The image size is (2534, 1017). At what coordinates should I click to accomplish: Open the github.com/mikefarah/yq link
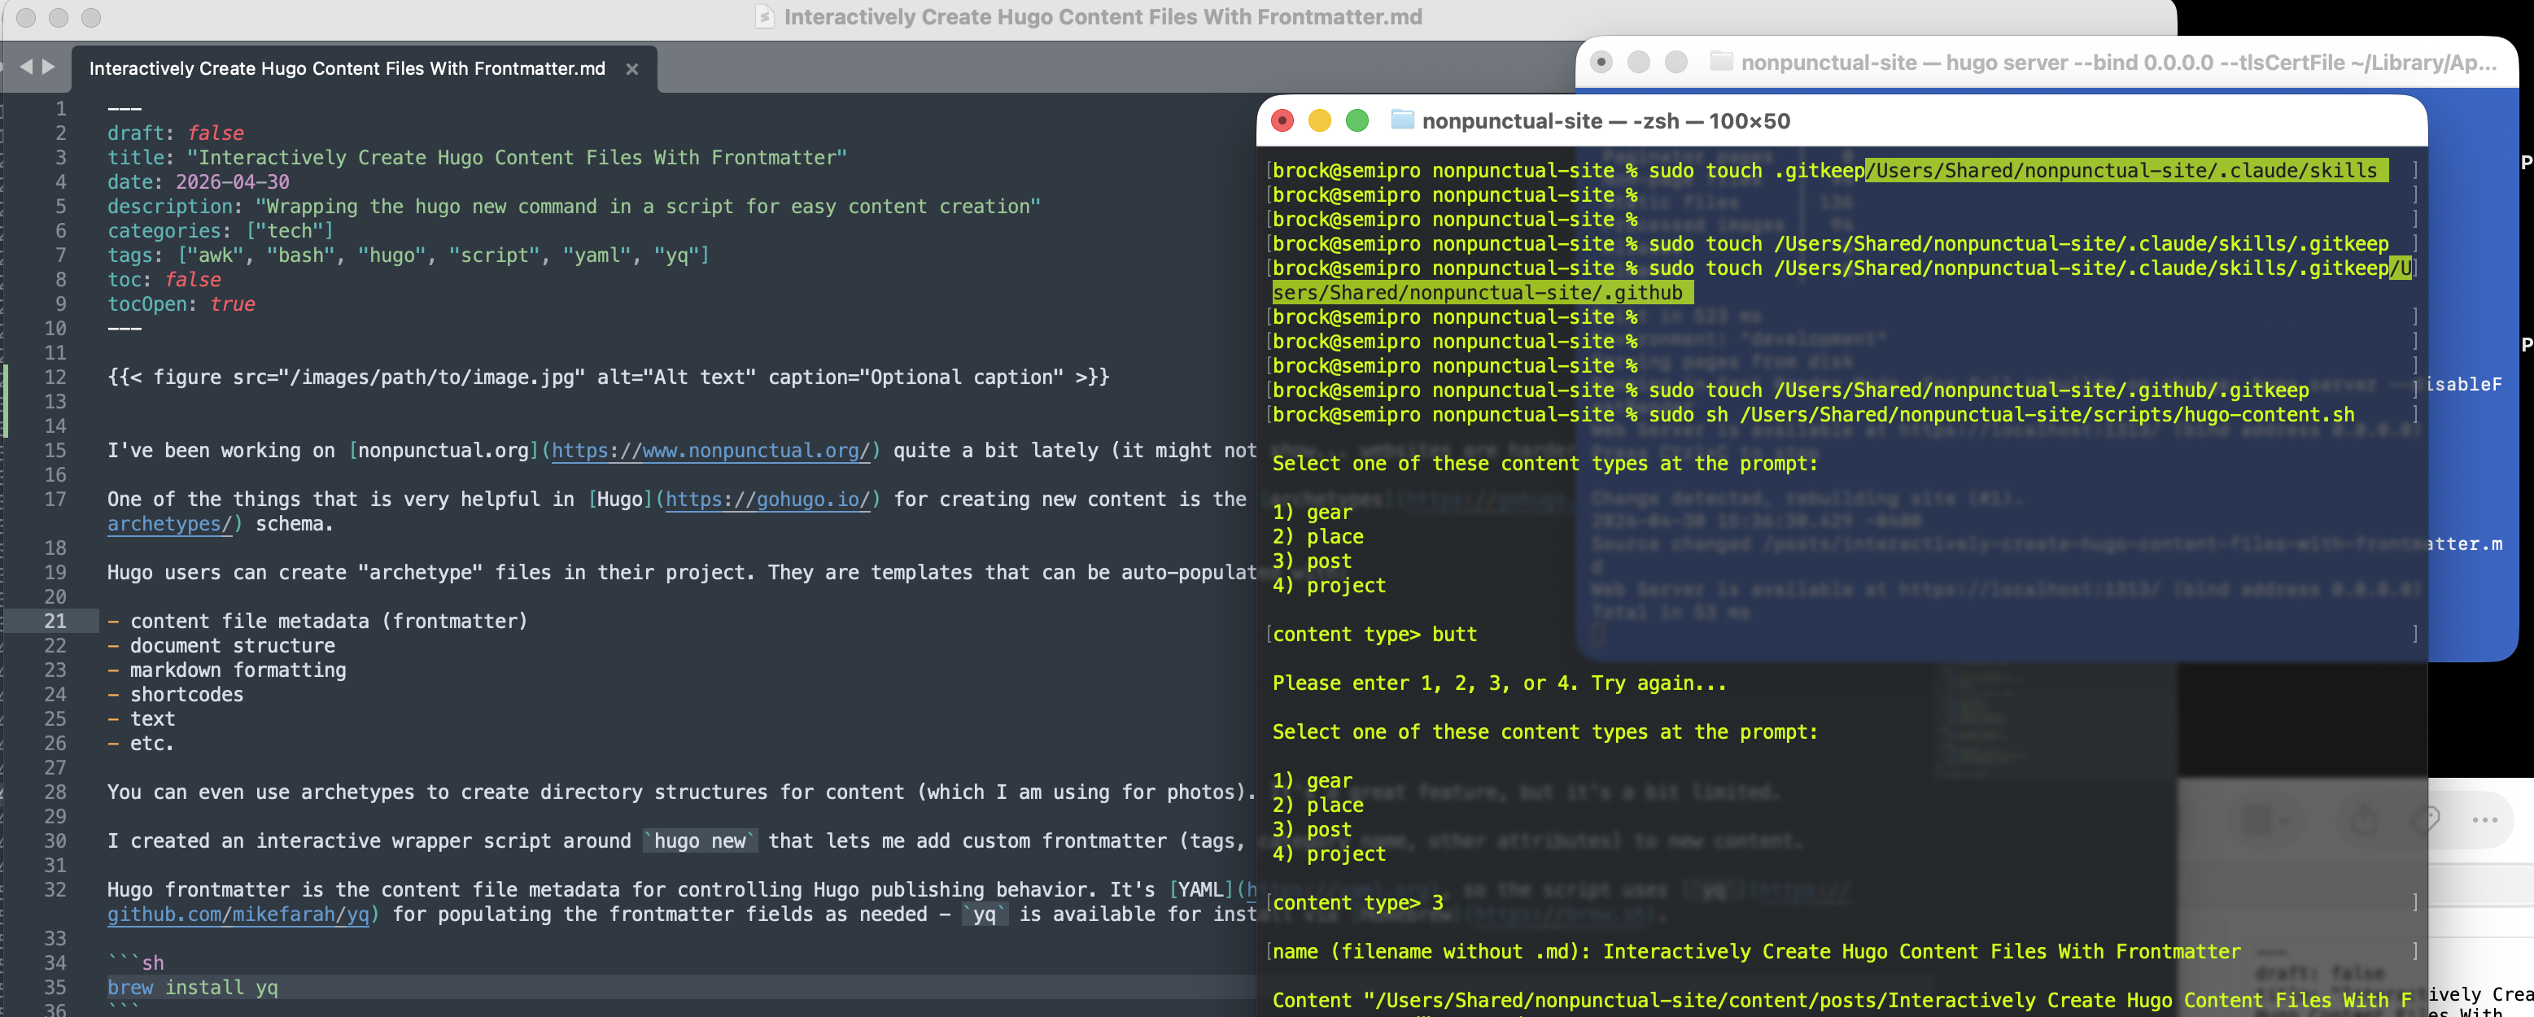238,914
